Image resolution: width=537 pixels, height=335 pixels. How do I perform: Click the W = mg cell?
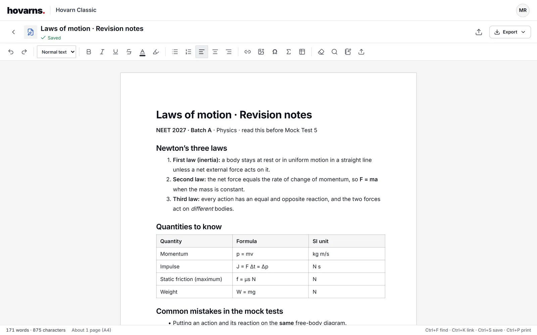pyautogui.click(x=271, y=292)
